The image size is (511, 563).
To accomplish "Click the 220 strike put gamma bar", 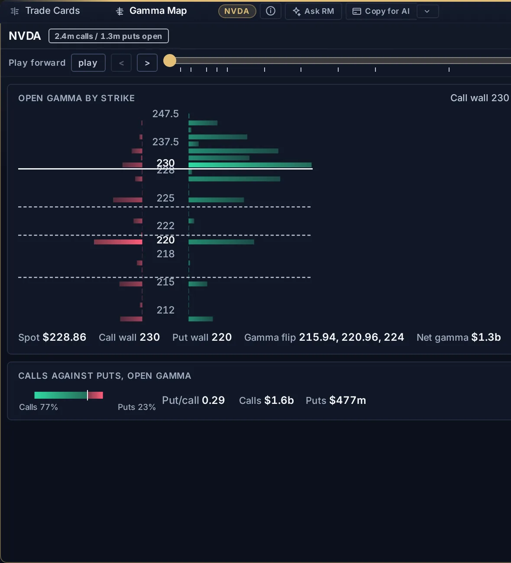I will click(118, 242).
